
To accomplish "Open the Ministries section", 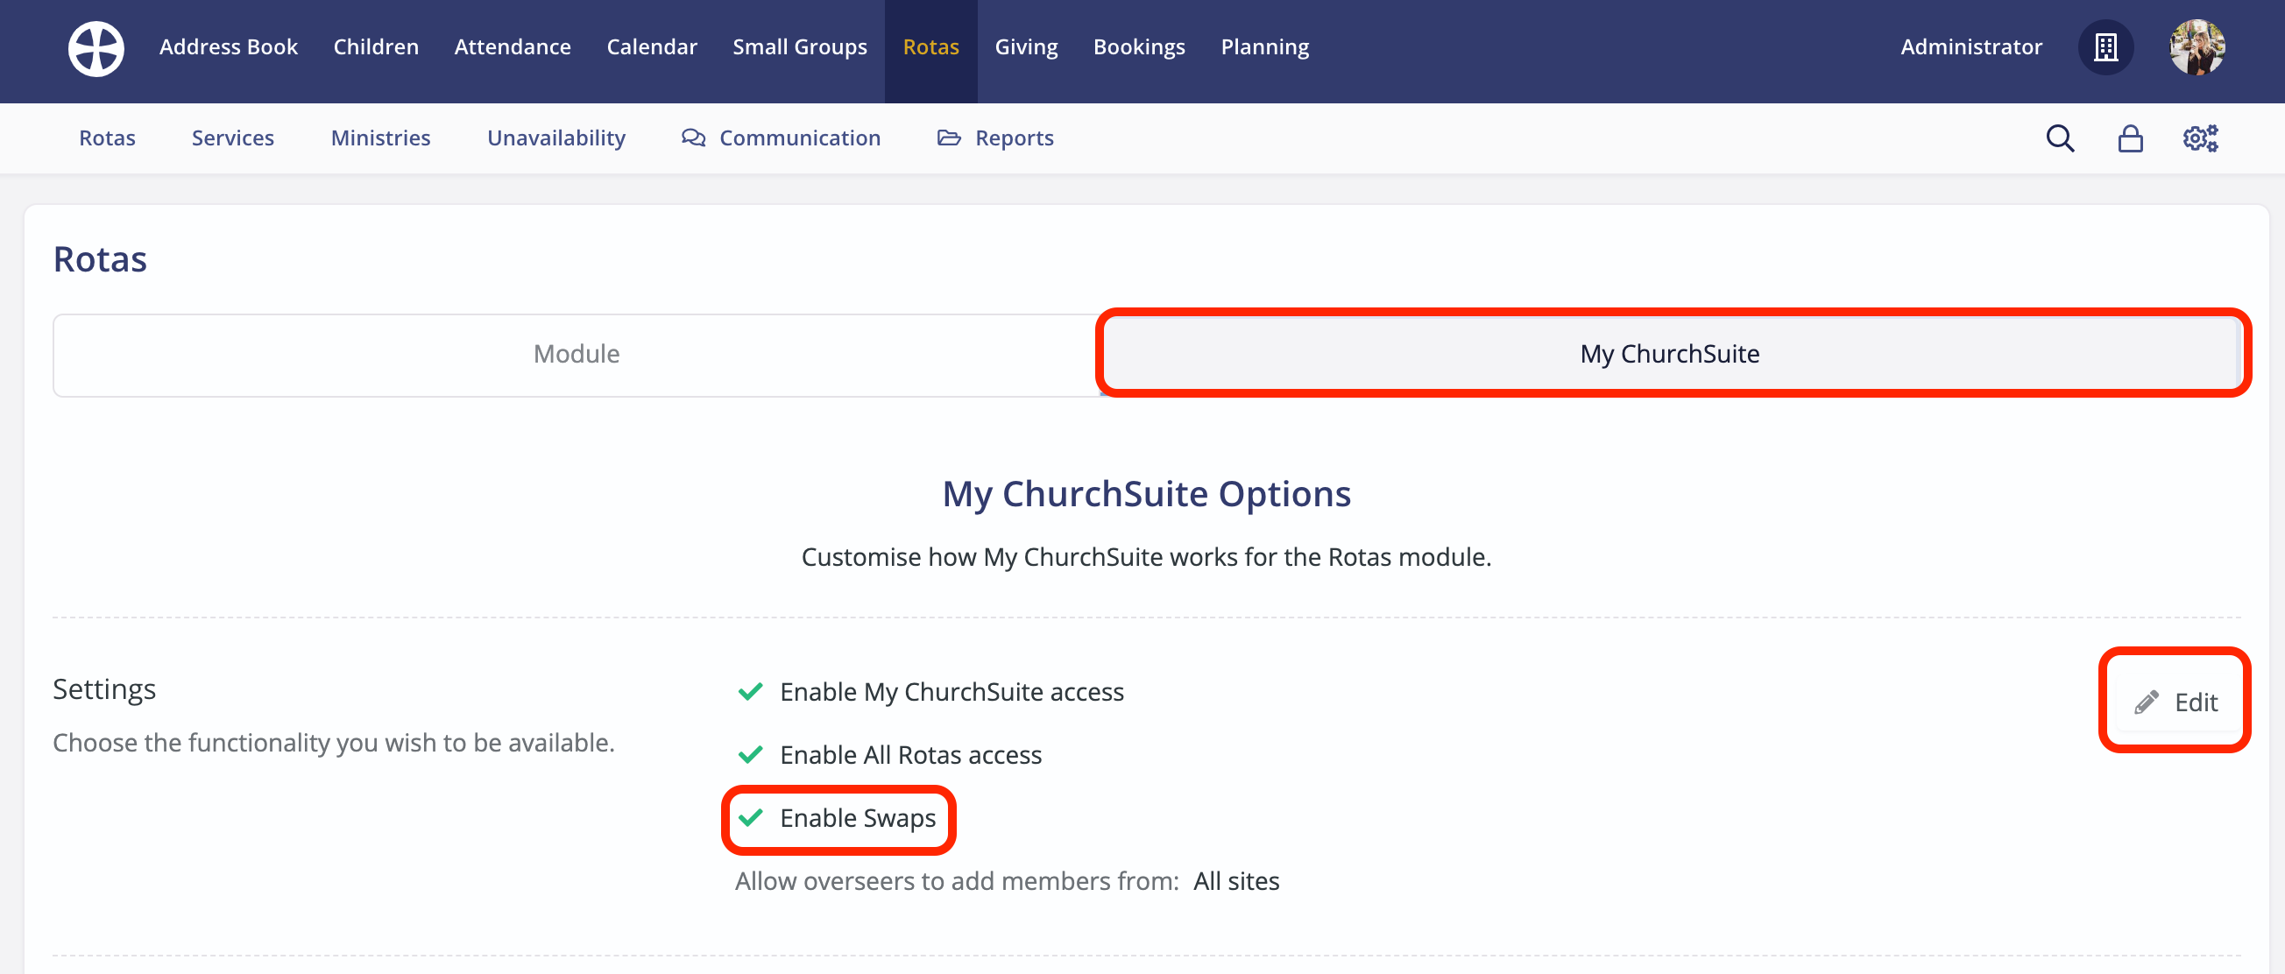I will [379, 138].
